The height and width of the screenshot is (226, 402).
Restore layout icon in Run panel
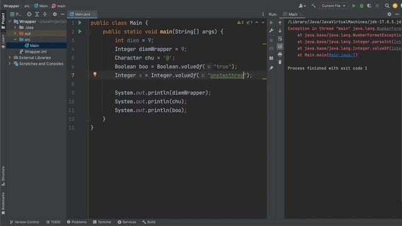(x=271, y=58)
